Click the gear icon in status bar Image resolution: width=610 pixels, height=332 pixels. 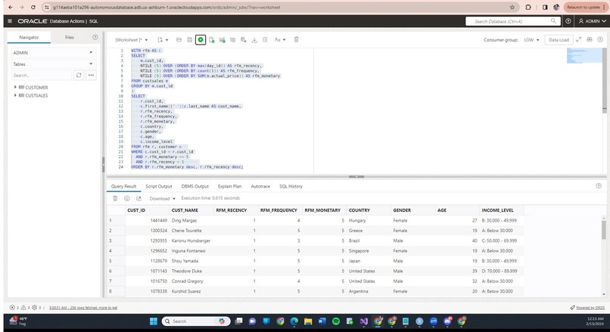[34, 308]
